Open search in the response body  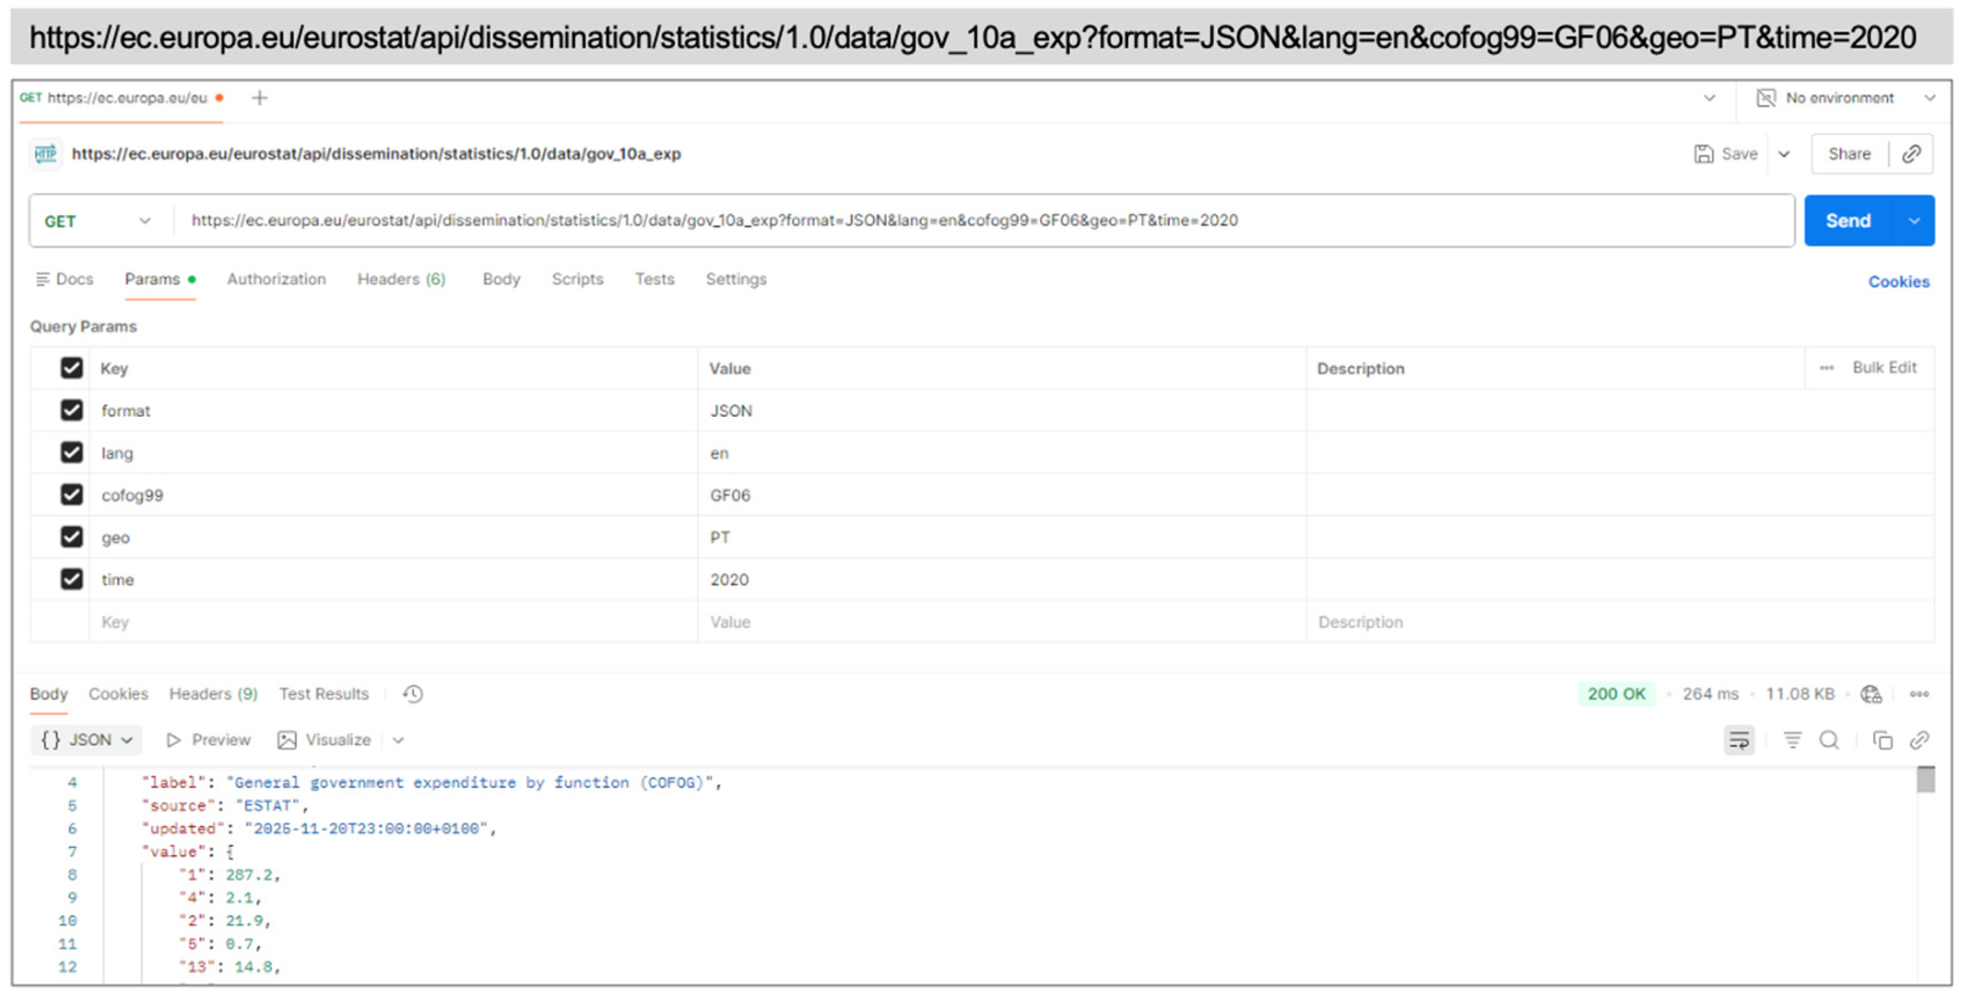(1830, 739)
